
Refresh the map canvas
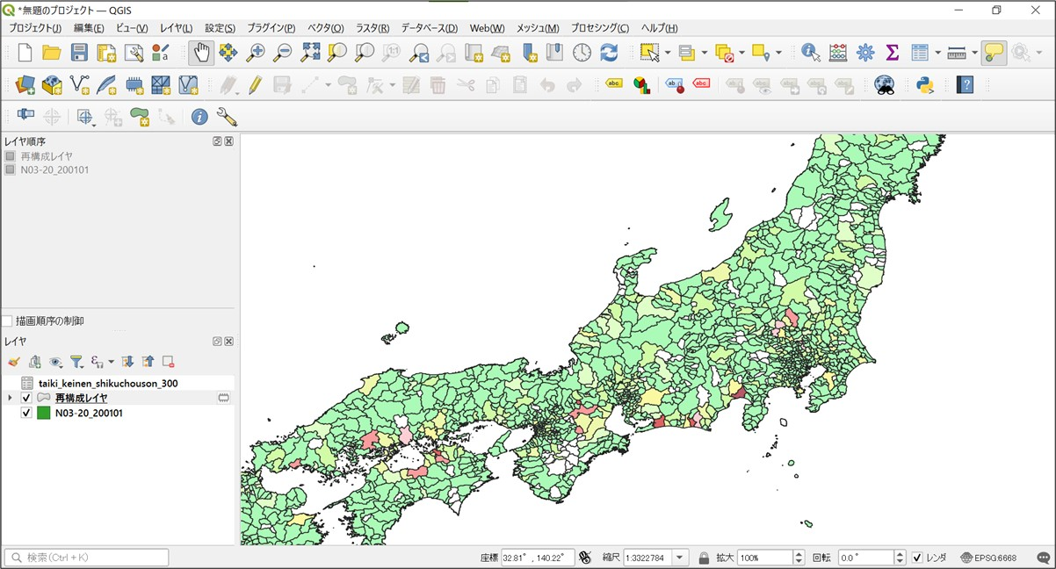click(609, 53)
